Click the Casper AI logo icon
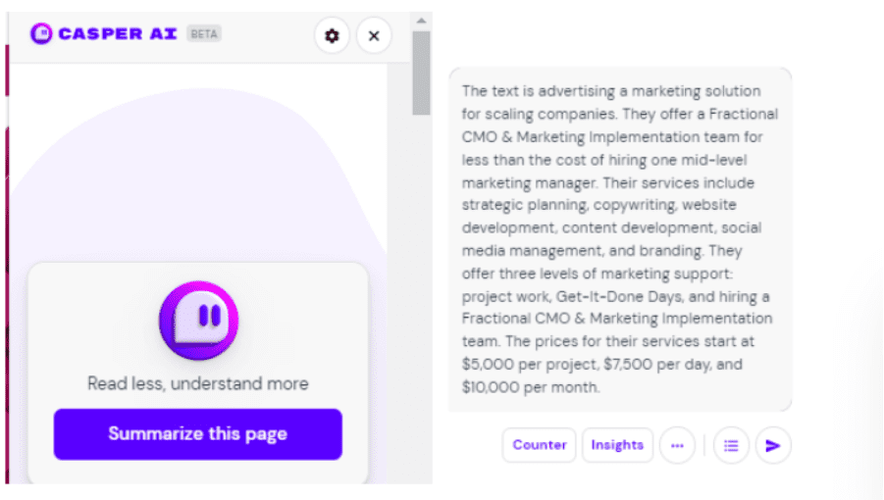This screenshot has width=884, height=500. [41, 33]
